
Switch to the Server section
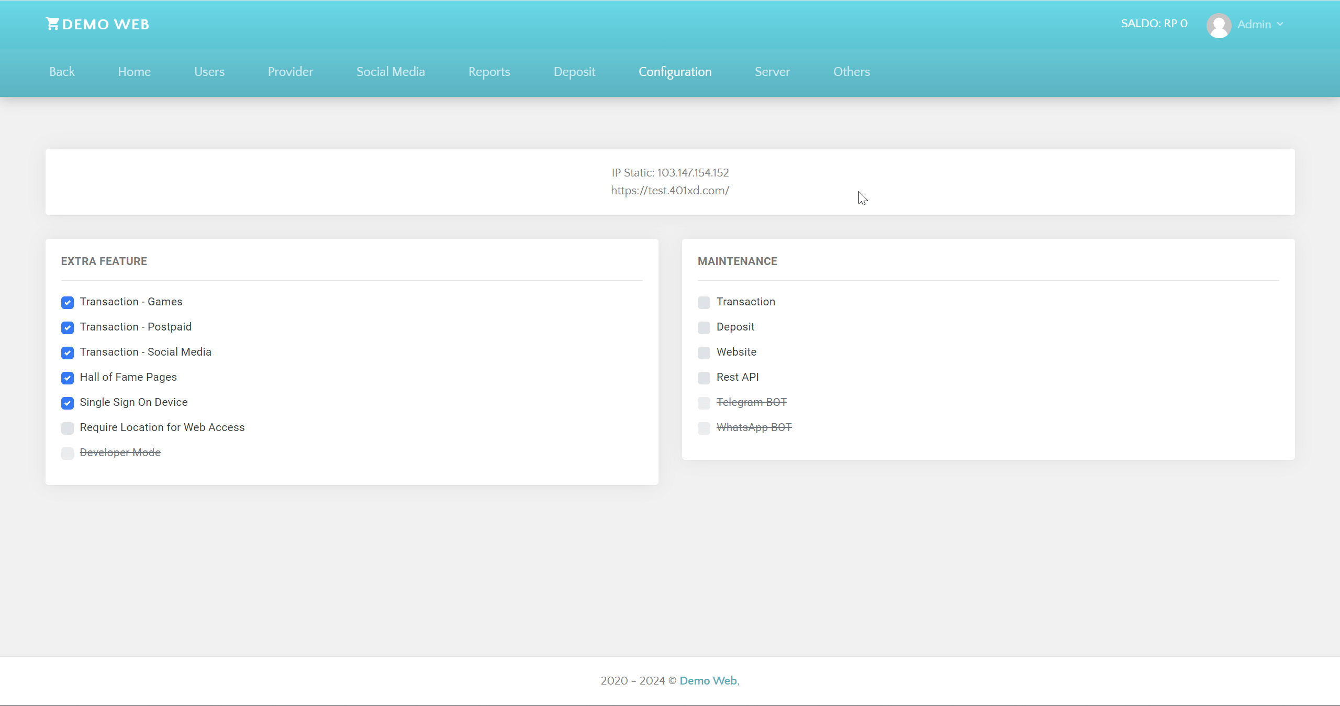tap(773, 72)
